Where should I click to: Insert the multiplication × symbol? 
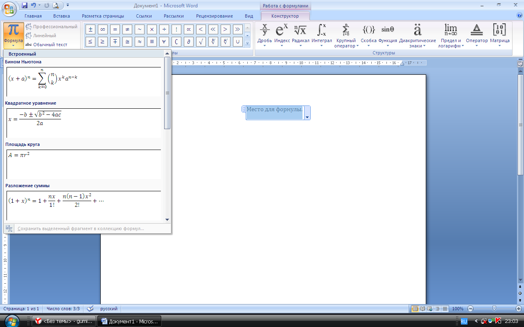(x=151, y=29)
